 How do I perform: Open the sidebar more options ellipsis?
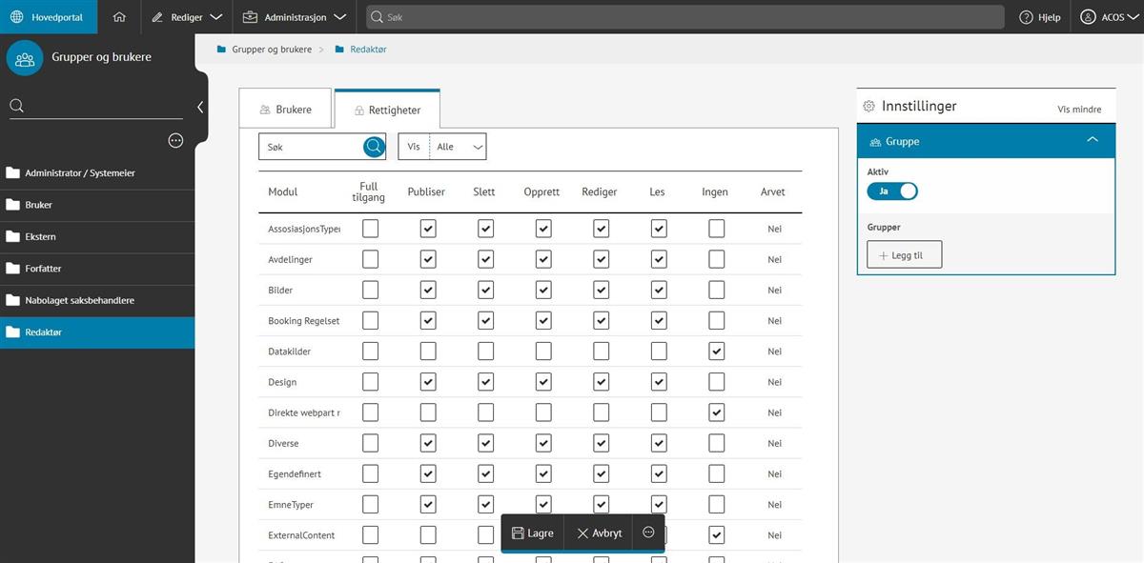click(x=175, y=141)
